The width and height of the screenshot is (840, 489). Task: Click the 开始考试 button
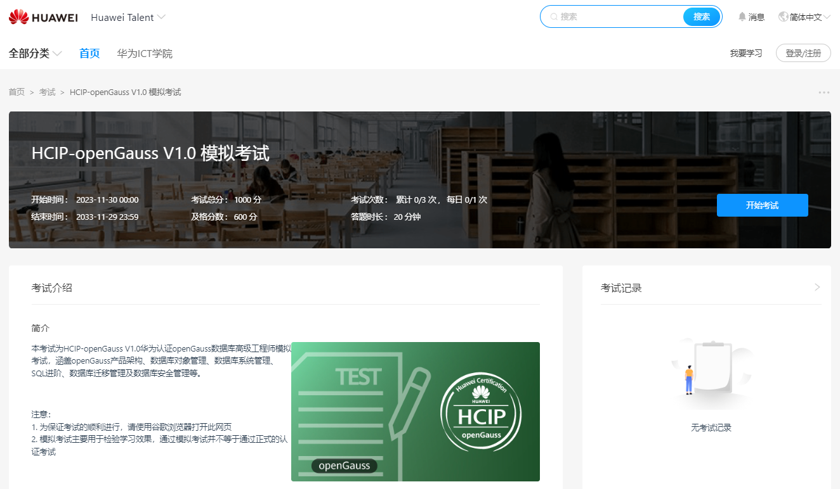(762, 205)
